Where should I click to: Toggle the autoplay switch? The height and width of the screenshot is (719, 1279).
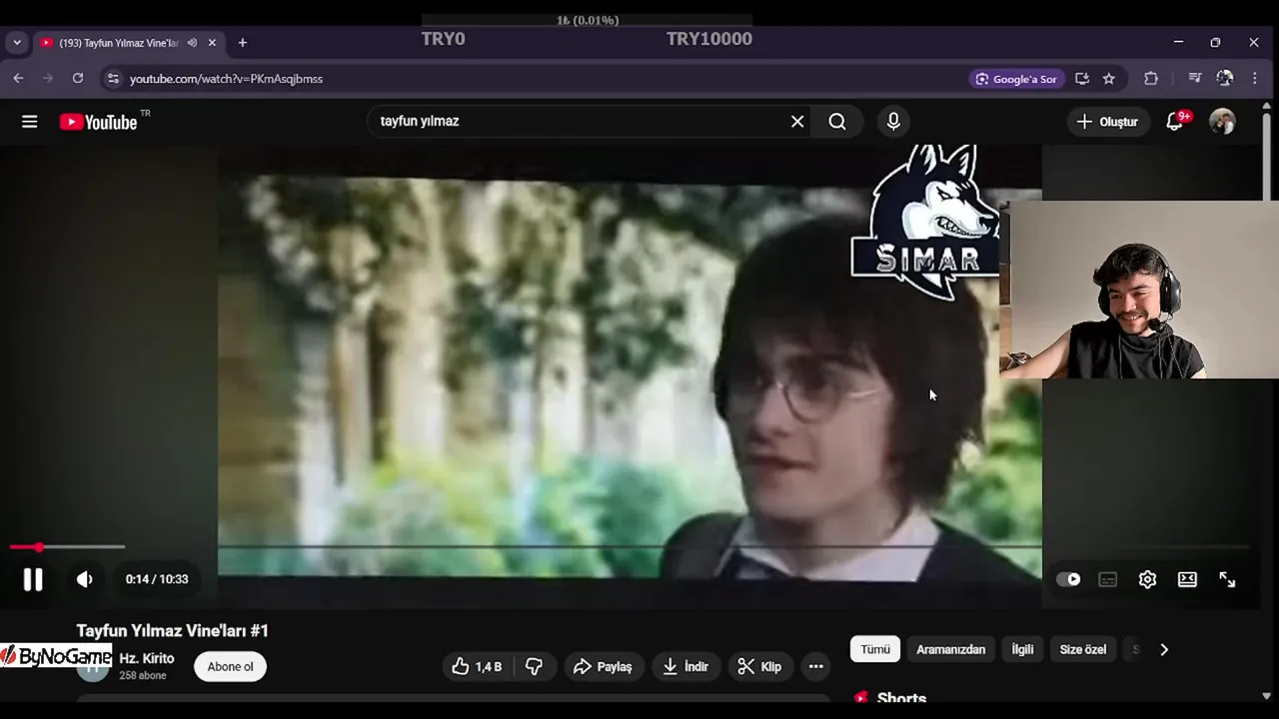tap(1068, 579)
